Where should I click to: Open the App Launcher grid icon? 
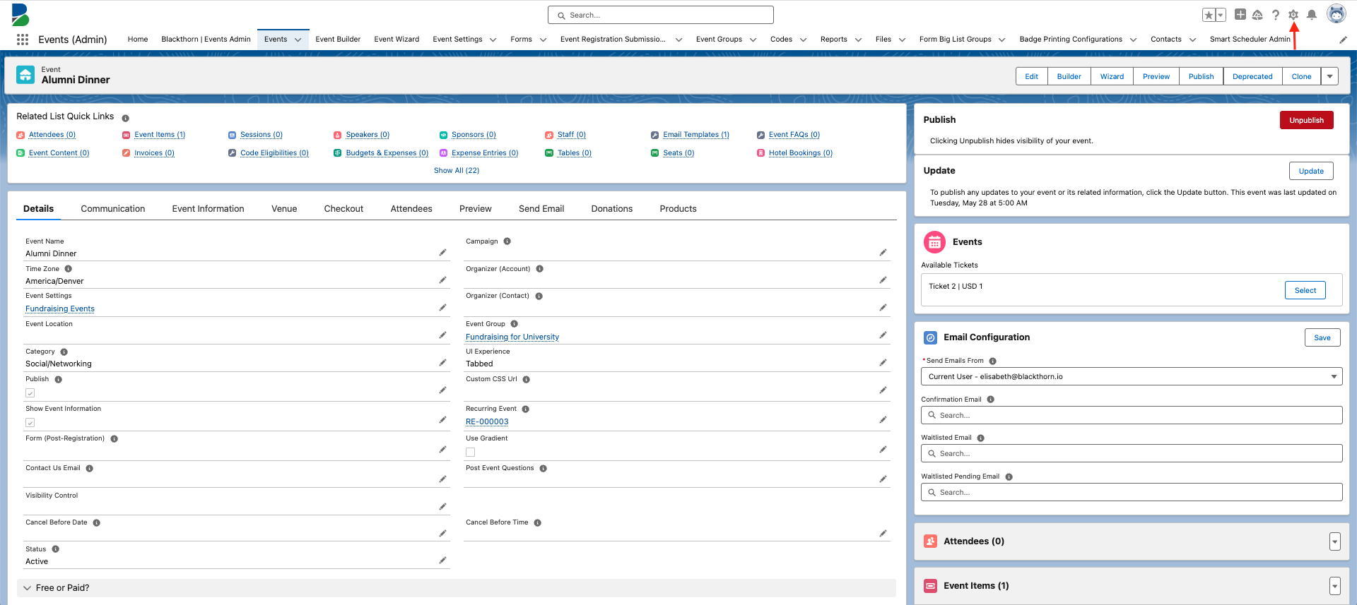23,40
